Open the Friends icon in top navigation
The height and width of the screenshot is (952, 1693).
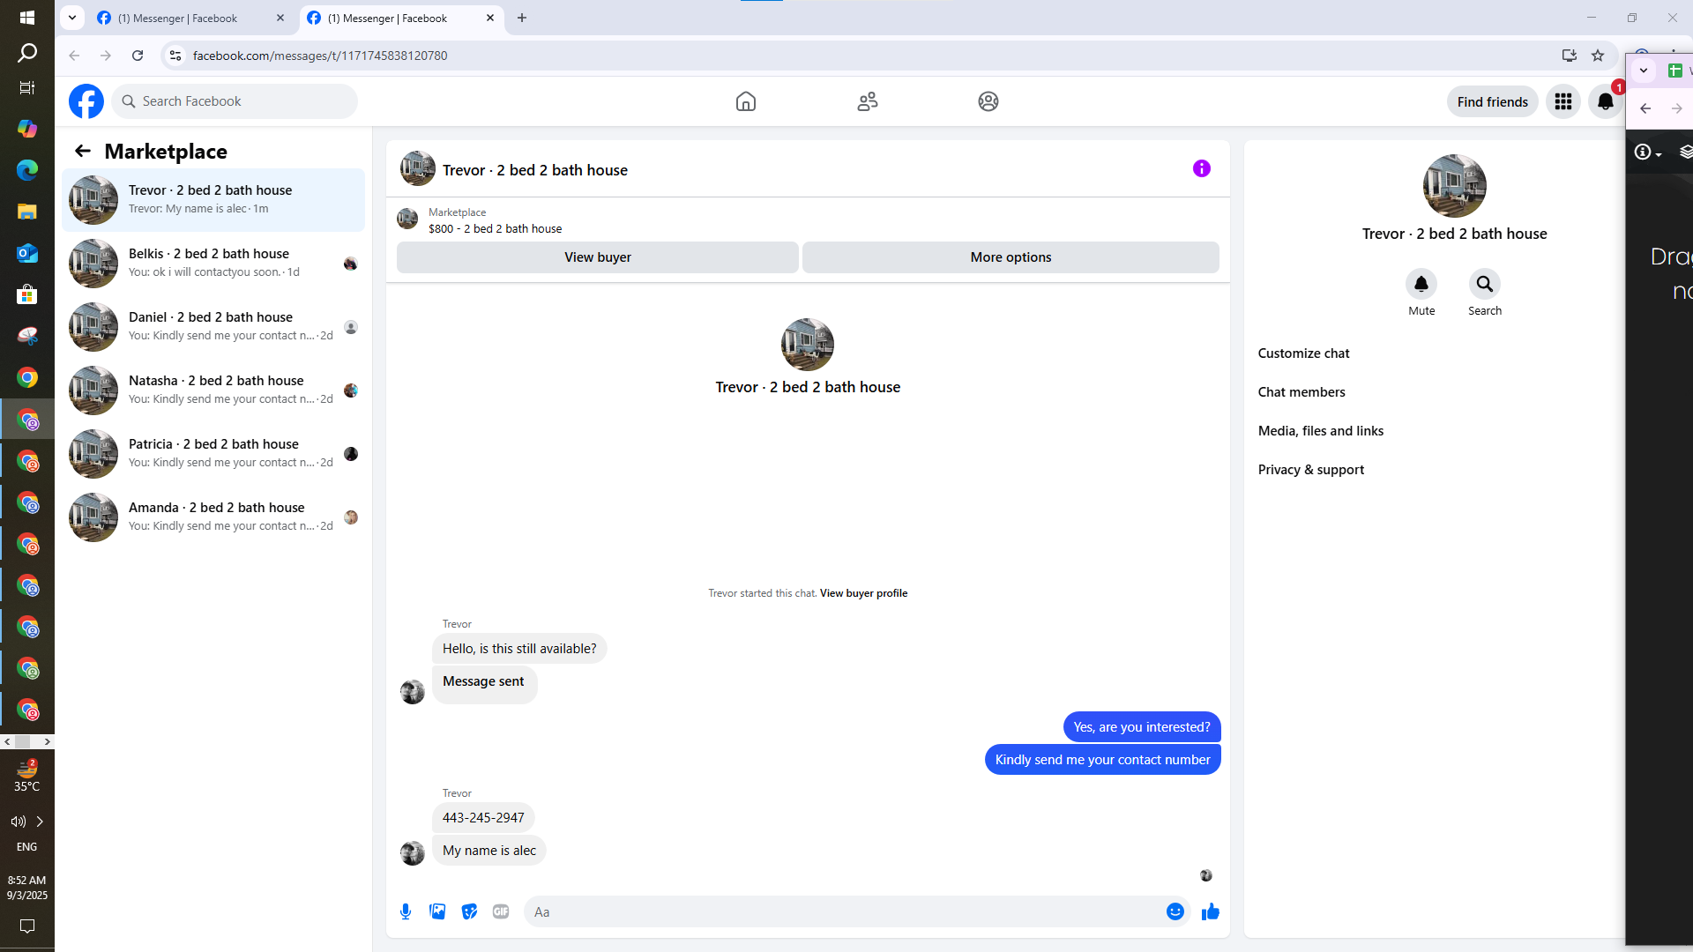pos(868,101)
